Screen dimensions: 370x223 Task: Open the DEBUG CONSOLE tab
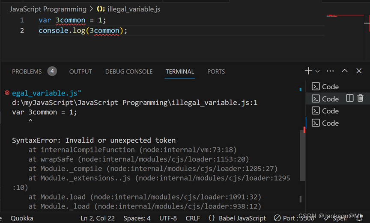[129, 71]
